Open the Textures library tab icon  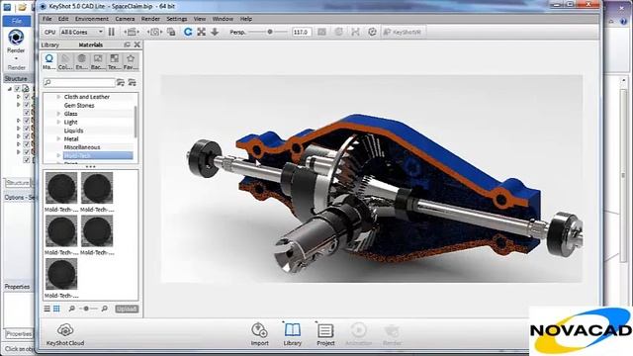click(115, 61)
